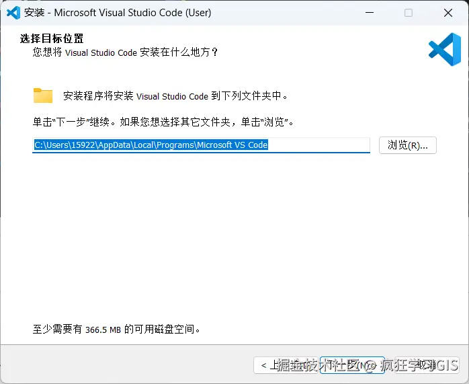Cancel setup with the 取消 button
This screenshot has height=384, width=469.
click(x=427, y=365)
